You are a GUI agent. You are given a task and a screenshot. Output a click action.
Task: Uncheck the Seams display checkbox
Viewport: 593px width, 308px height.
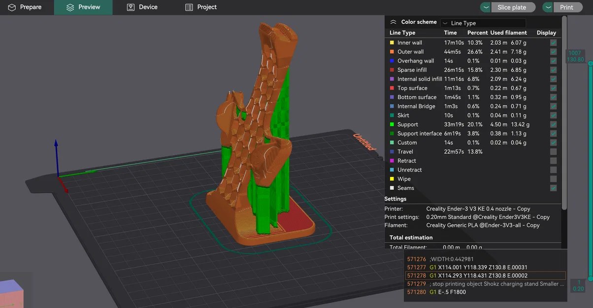pyautogui.click(x=554, y=188)
